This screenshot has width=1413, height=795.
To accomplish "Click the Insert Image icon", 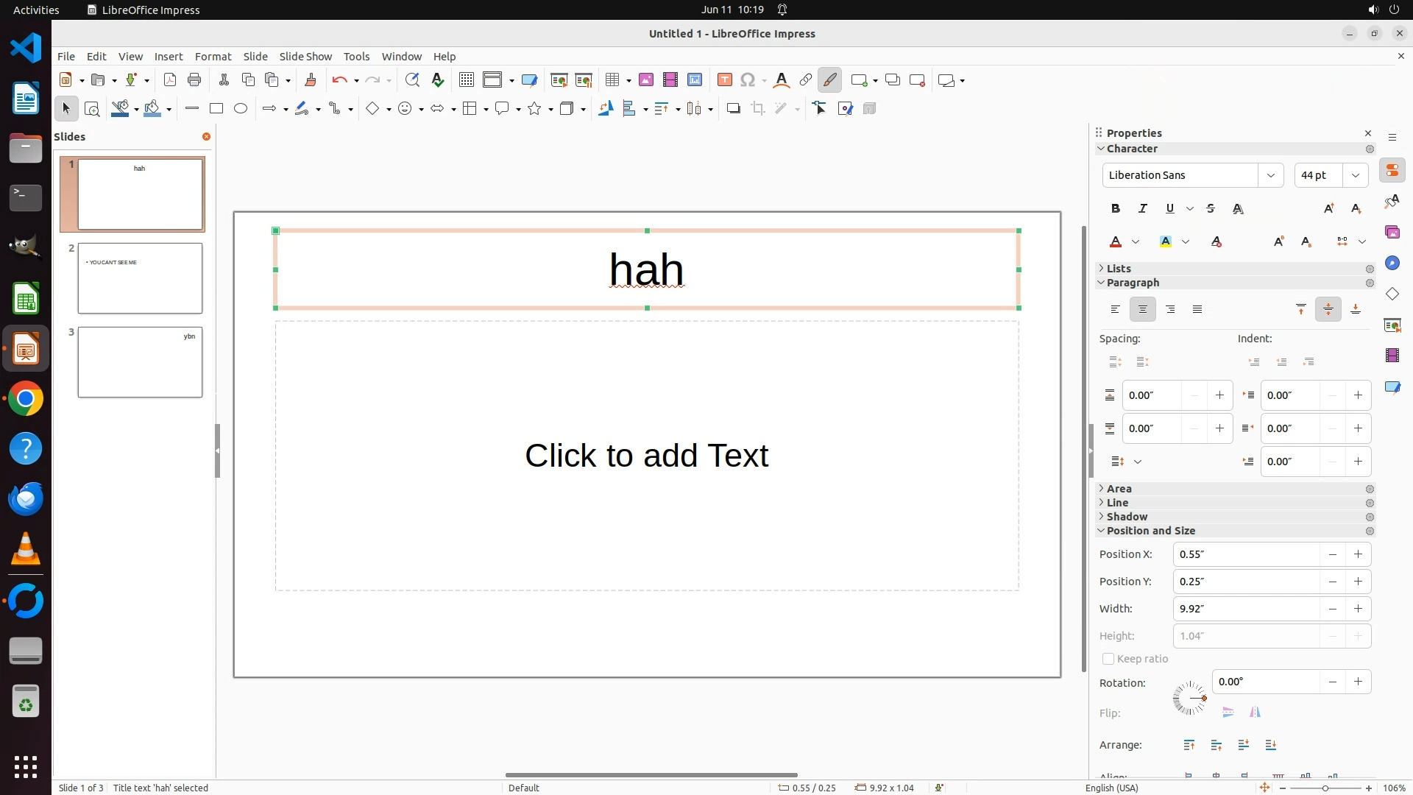I will [x=646, y=80].
